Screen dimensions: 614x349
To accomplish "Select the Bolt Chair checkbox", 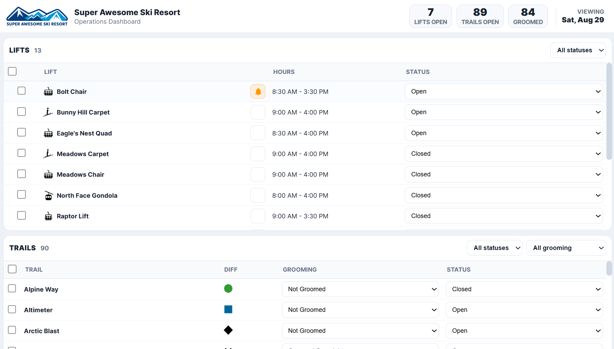I will click(22, 90).
